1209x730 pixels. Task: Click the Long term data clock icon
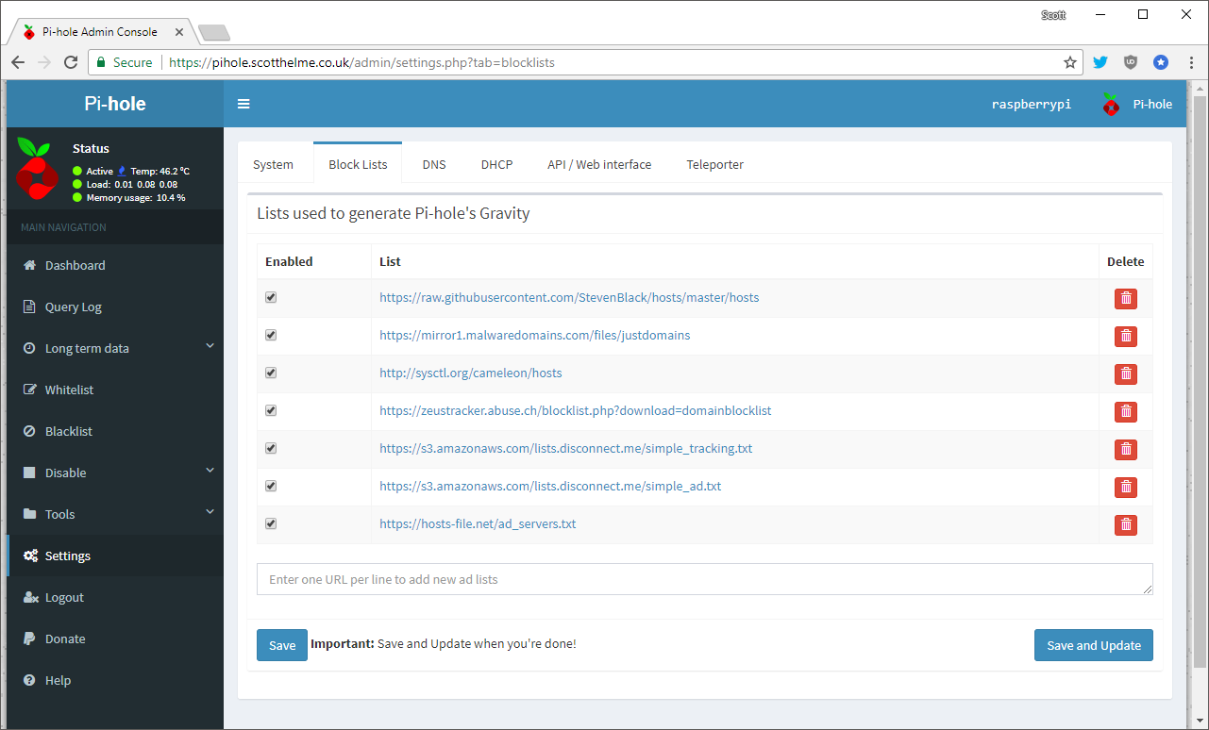pos(29,348)
